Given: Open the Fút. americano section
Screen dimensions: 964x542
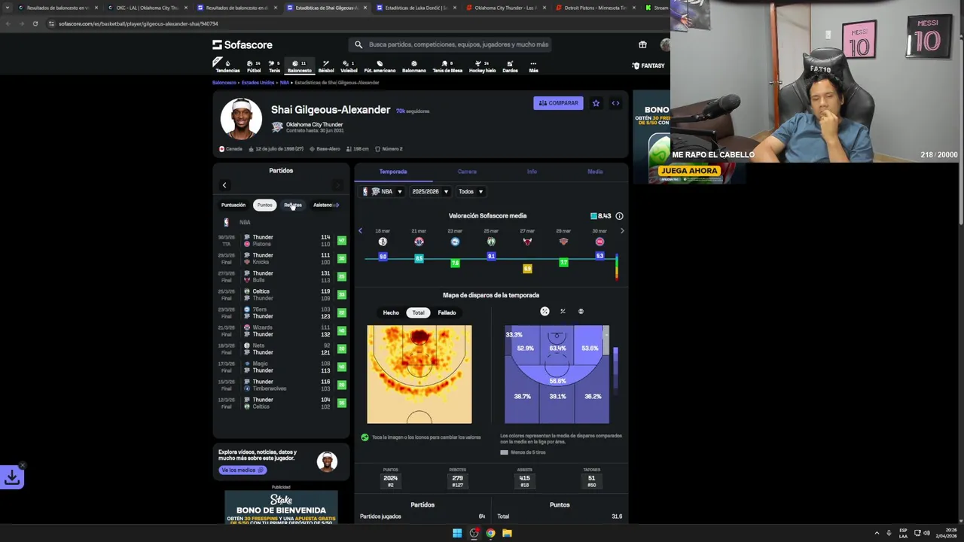Looking at the screenshot, I should 380,67.
